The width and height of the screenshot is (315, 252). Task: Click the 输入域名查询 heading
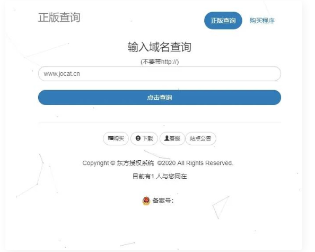[x=160, y=47]
